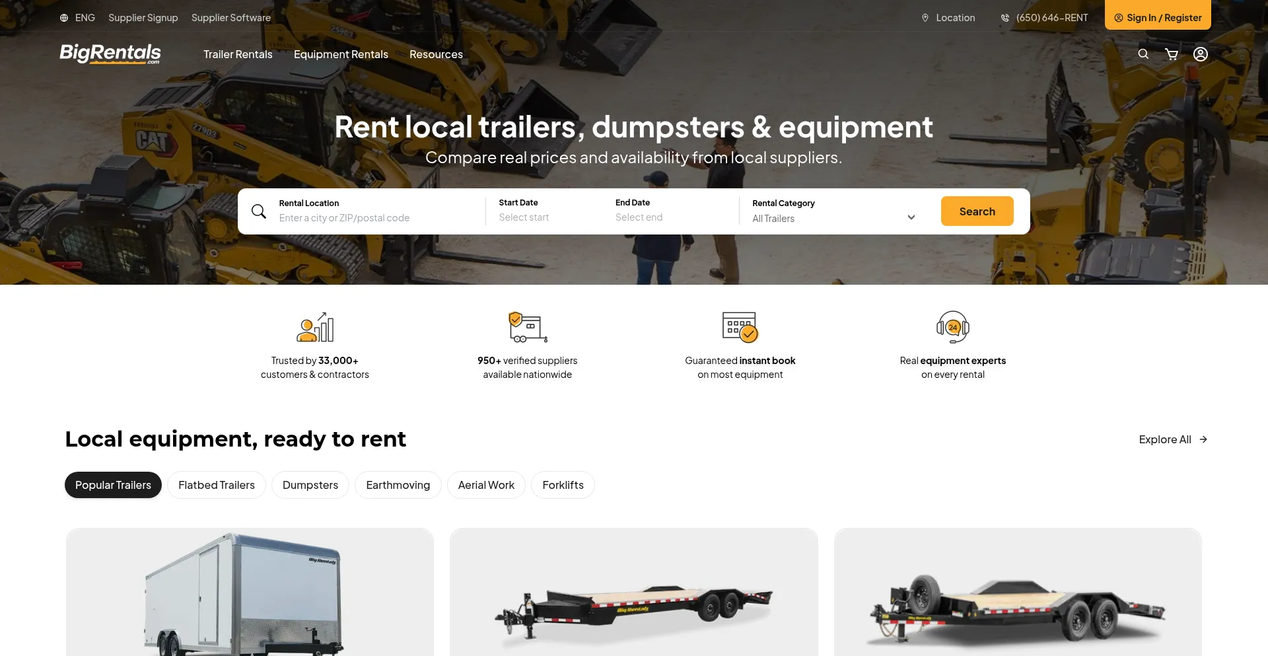Select the Dumpsters category tab
This screenshot has height=656, width=1268.
310,485
